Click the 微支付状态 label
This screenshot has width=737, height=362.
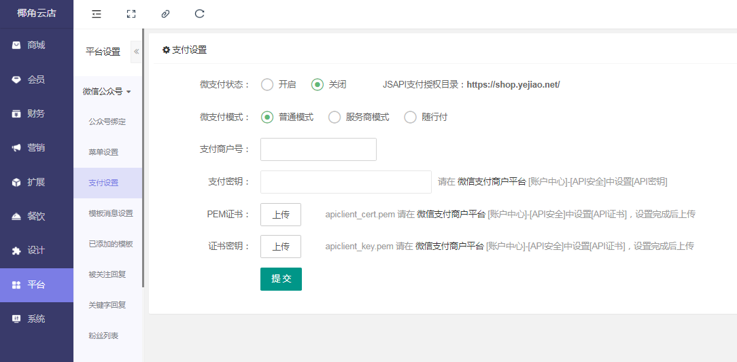pyautogui.click(x=224, y=85)
